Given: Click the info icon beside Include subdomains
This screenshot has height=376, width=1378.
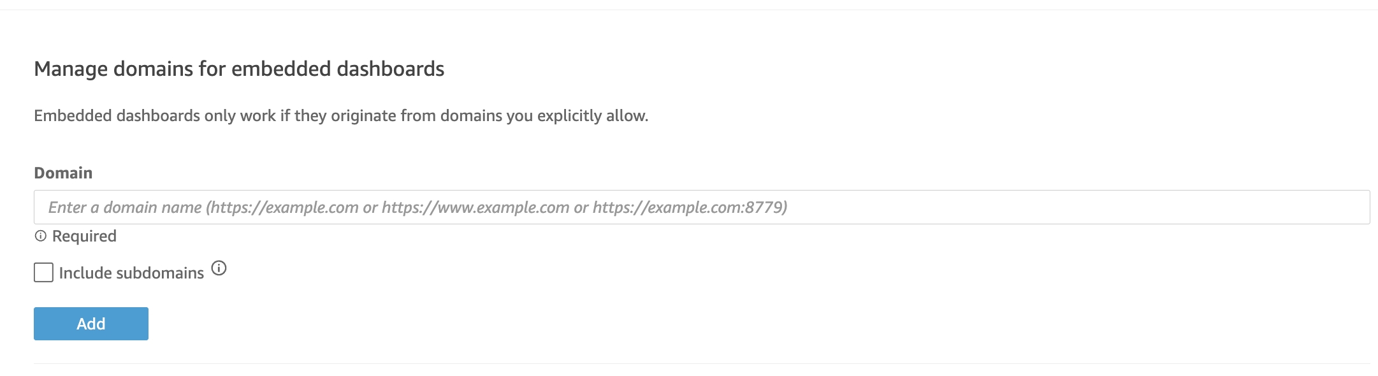Looking at the screenshot, I should tap(219, 268).
